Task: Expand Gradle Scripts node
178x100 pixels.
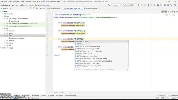Action: tap(1, 48)
